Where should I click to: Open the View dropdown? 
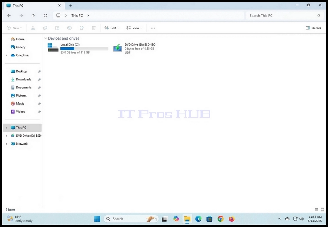point(134,28)
